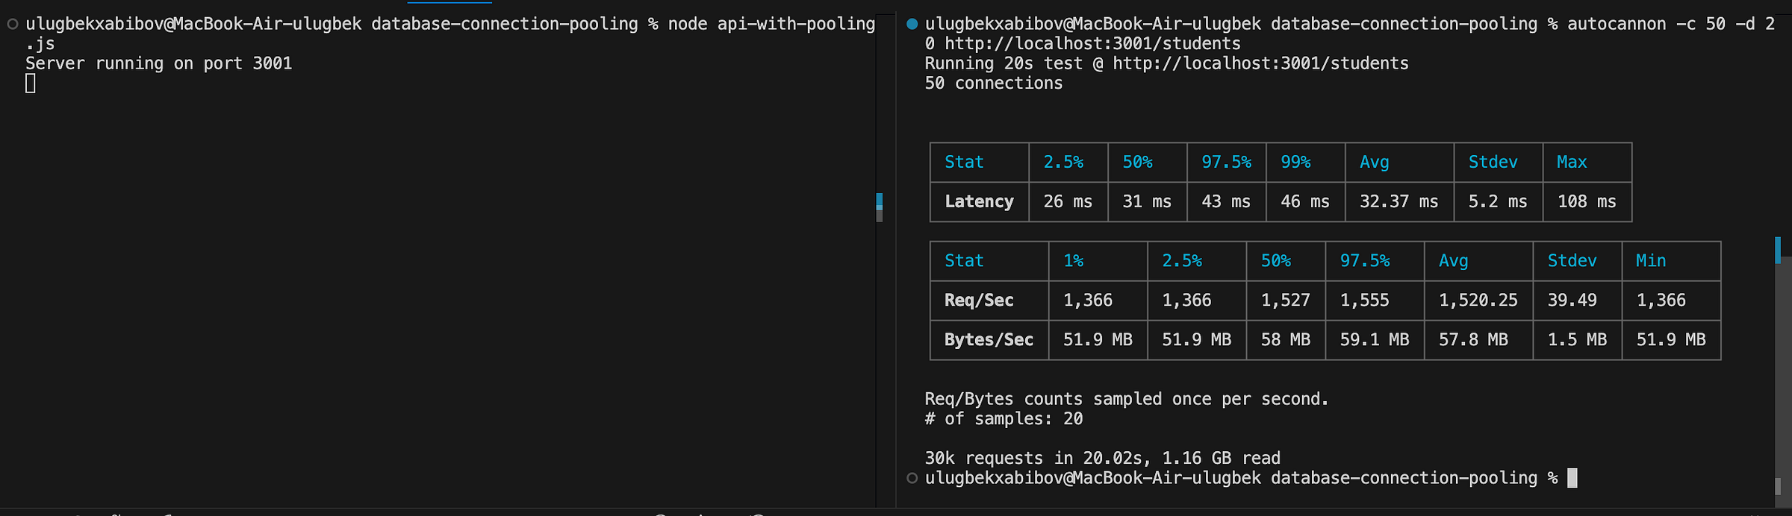Select the '31 ms' latency cell
The image size is (1792, 516).
pyautogui.click(x=1147, y=202)
